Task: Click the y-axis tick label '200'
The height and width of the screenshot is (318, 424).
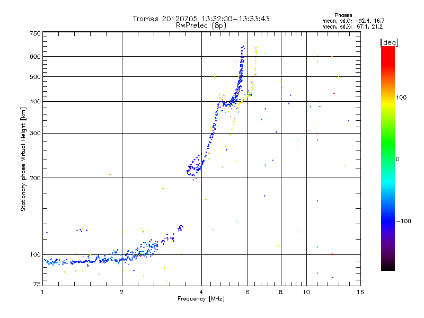Action: (35, 178)
